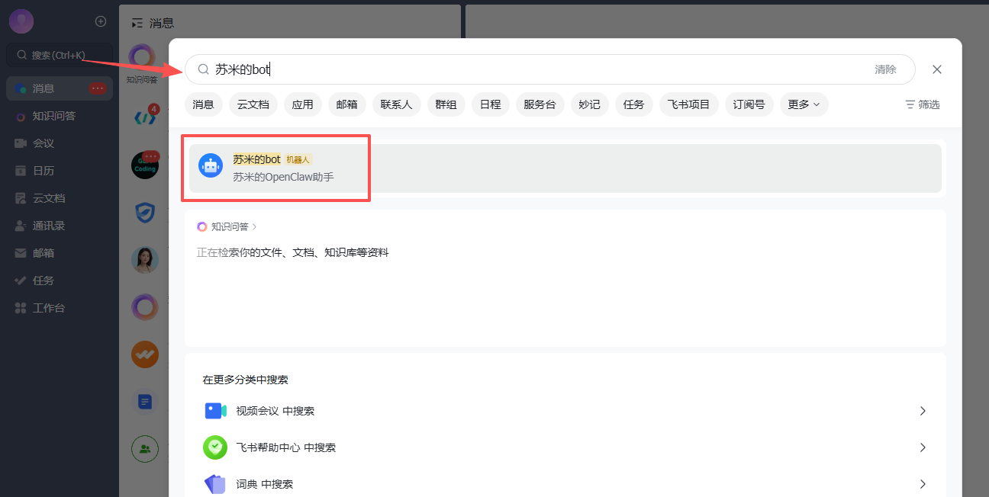Click into the search input field
The width and height of the screenshot is (989, 497).
point(534,69)
